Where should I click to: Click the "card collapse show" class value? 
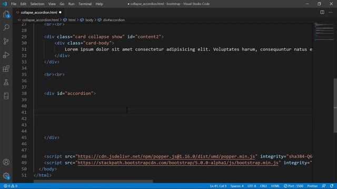click(98, 37)
